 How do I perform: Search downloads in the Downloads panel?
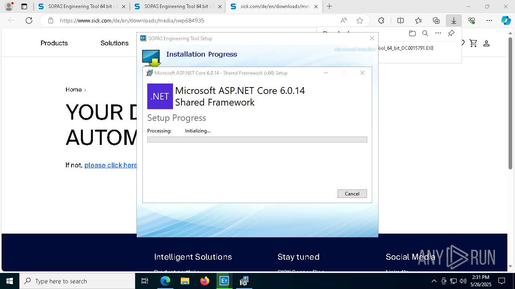425,33
